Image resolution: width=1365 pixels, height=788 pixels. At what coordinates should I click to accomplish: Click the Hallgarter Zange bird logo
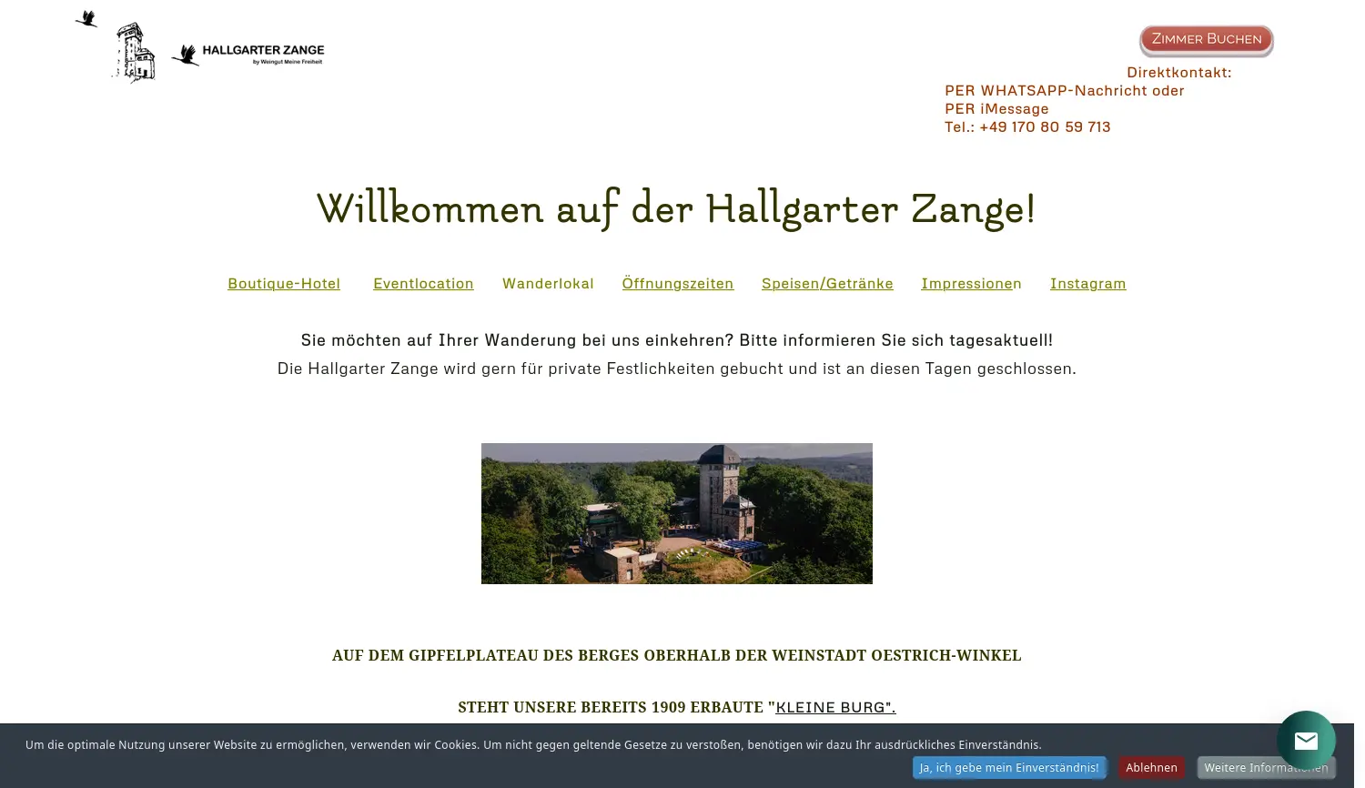pos(248,55)
